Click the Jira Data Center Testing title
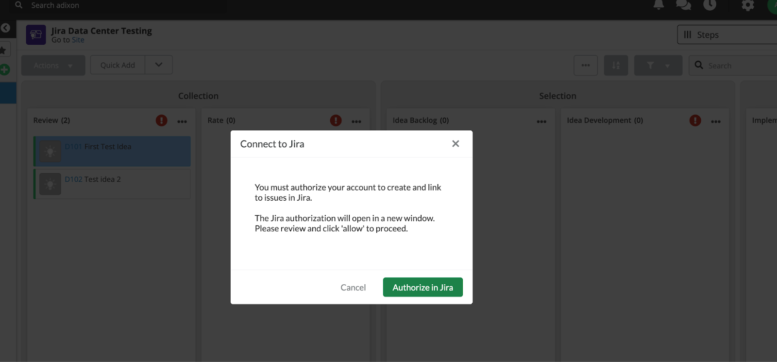The width and height of the screenshot is (777, 362). click(x=102, y=31)
